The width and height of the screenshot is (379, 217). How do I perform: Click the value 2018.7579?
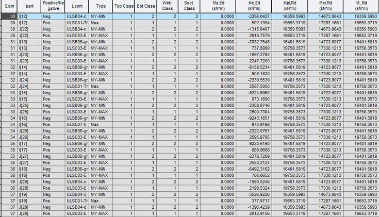pyautogui.click(x=254, y=36)
